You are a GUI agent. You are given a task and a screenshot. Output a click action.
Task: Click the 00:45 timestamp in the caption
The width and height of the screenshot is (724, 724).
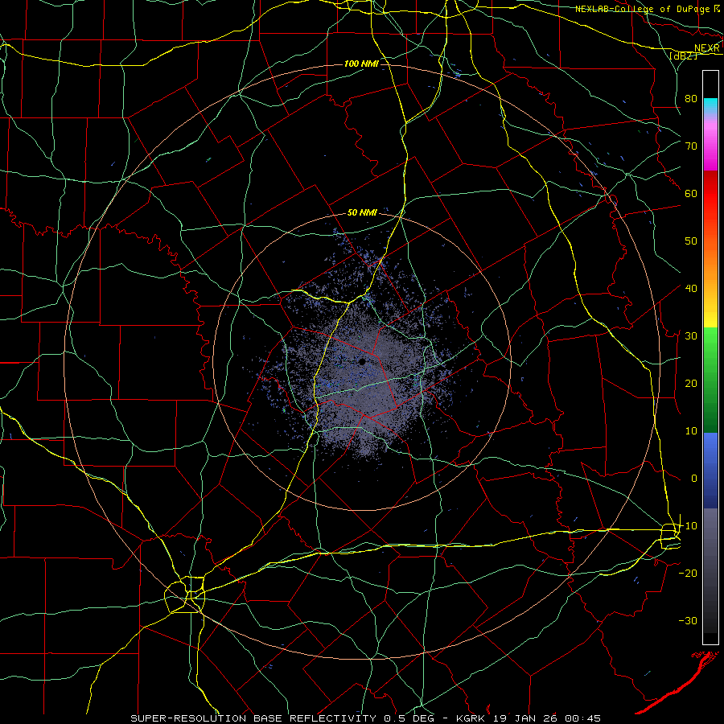coord(582,718)
